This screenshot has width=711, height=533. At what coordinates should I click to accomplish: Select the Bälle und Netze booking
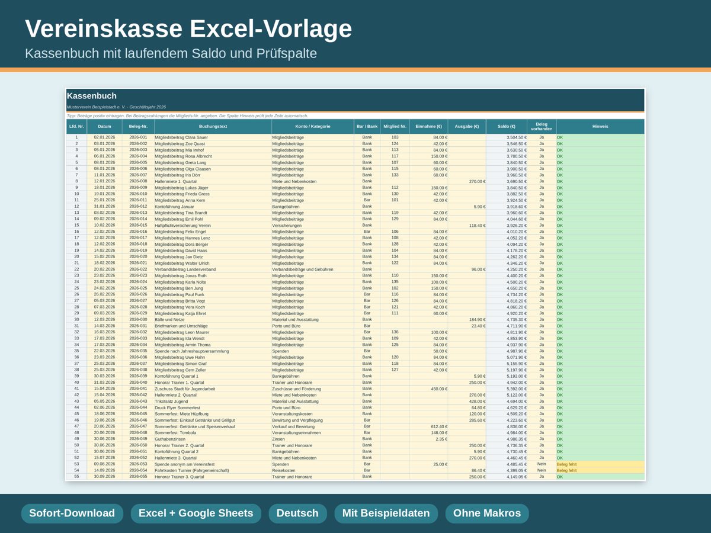(x=213, y=320)
